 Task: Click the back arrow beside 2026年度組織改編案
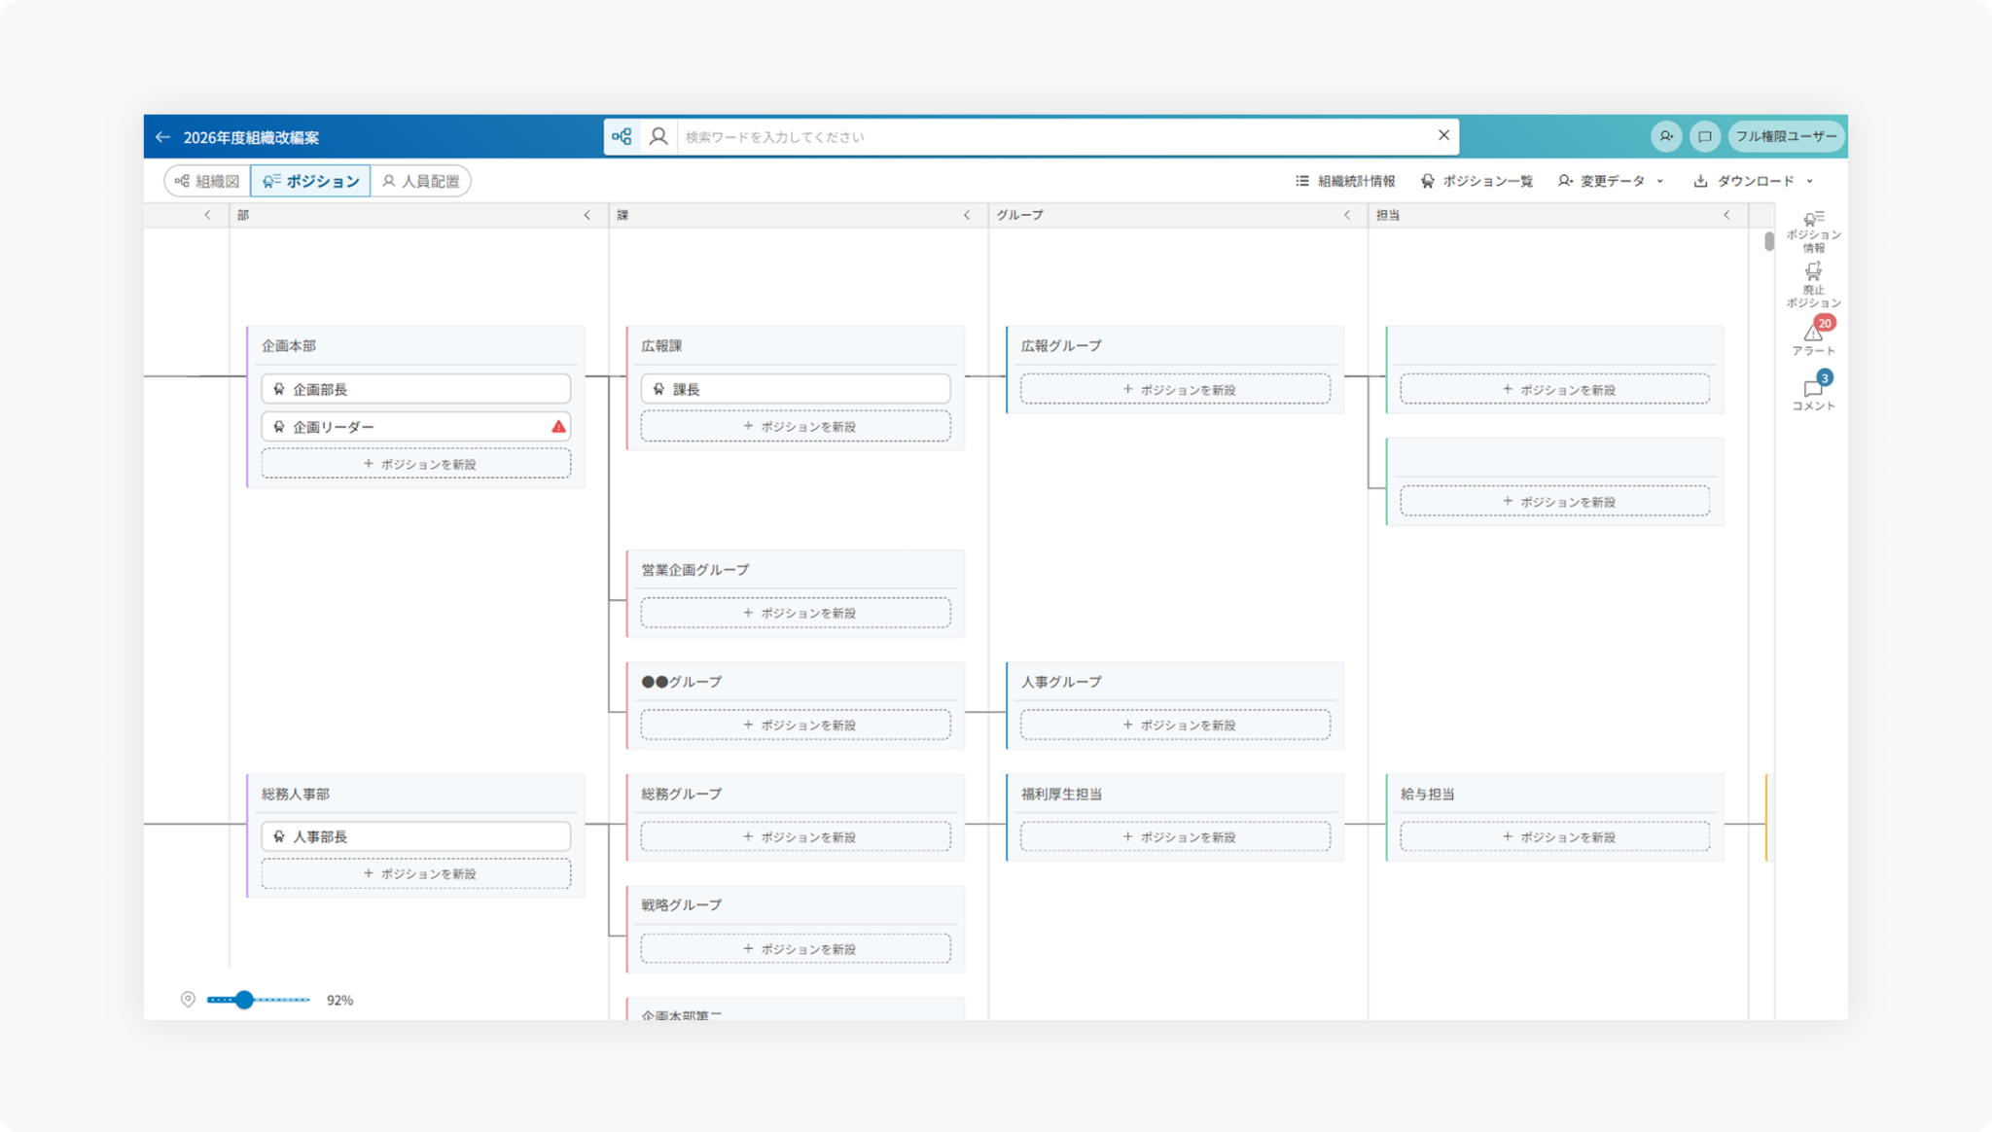click(x=162, y=137)
